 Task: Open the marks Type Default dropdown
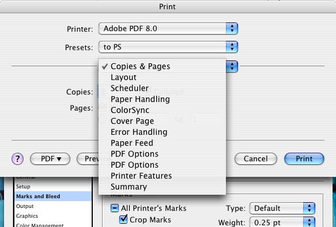click(282, 208)
